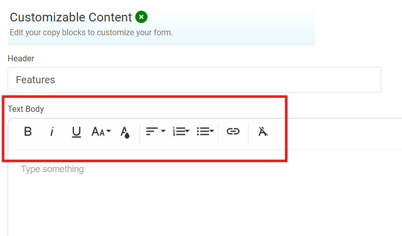The image size is (402, 236).
Task: Open the font size AA dropdown
Action: pos(100,132)
